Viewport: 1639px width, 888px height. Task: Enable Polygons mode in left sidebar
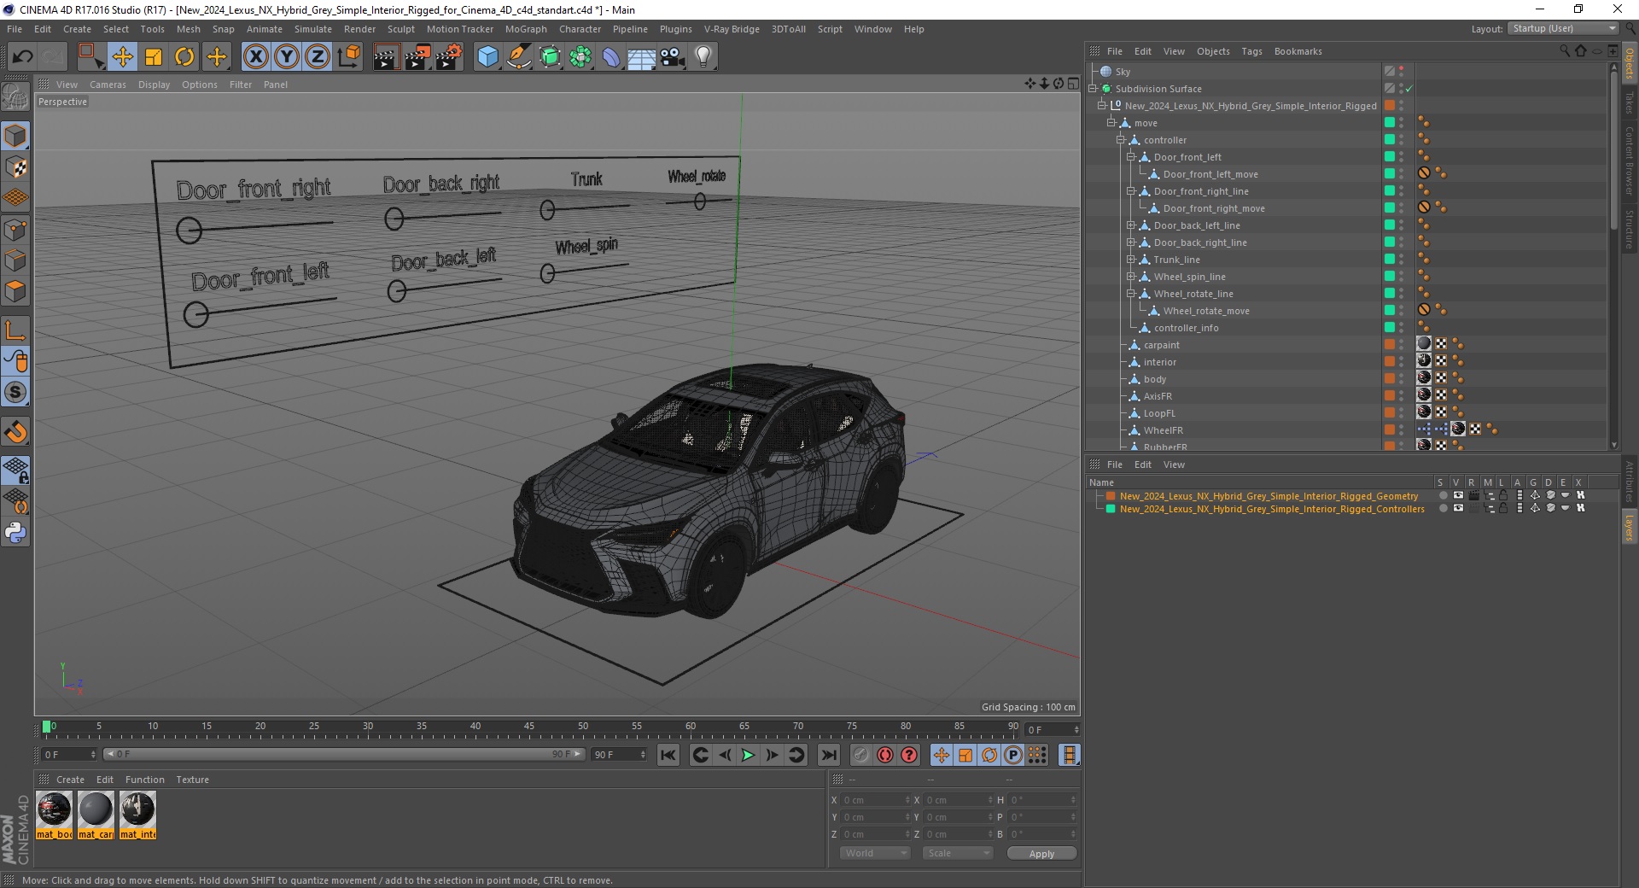click(15, 291)
